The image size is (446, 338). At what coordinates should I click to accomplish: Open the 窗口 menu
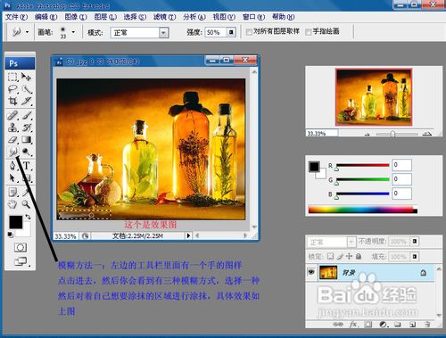click(253, 17)
